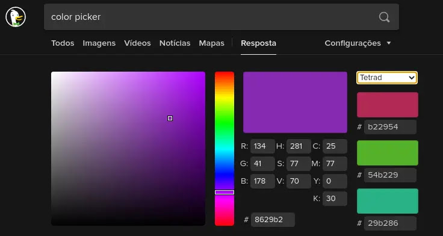This screenshot has height=236, width=443.
Task: Open the Notícias tab
Action: click(x=175, y=43)
